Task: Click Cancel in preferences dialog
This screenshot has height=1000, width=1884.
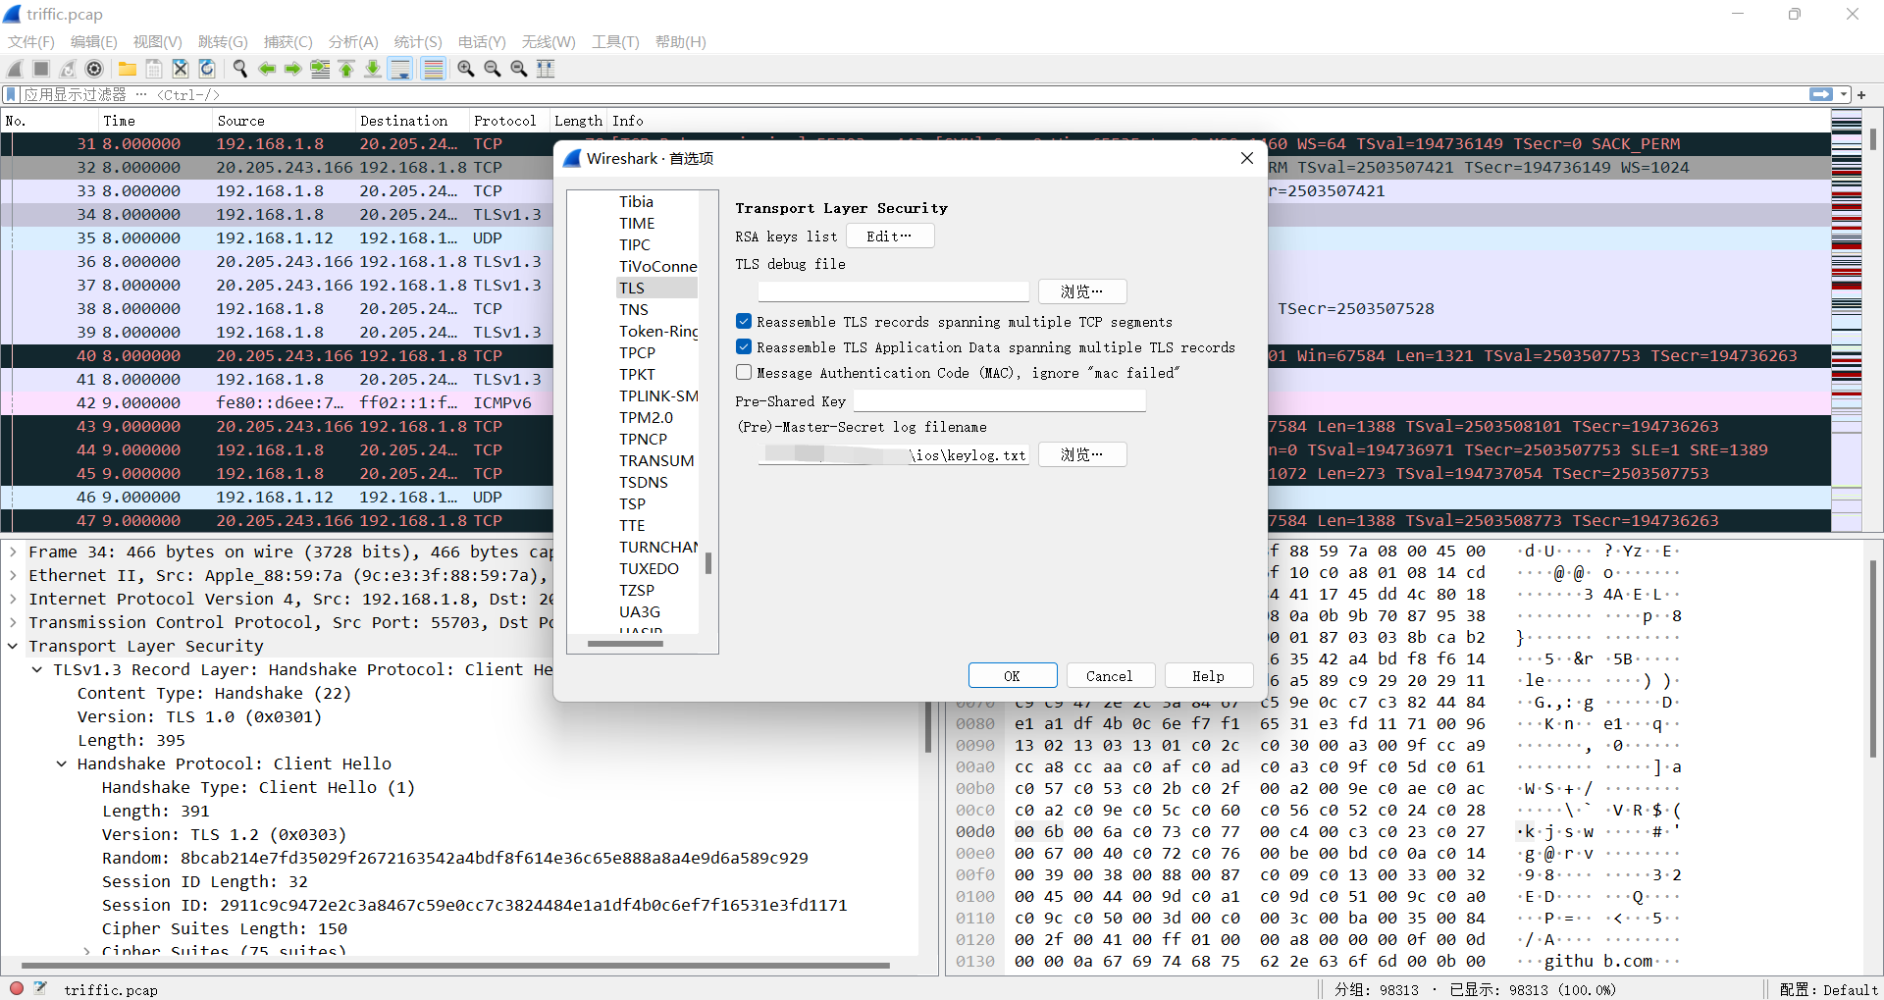Action: tap(1110, 676)
